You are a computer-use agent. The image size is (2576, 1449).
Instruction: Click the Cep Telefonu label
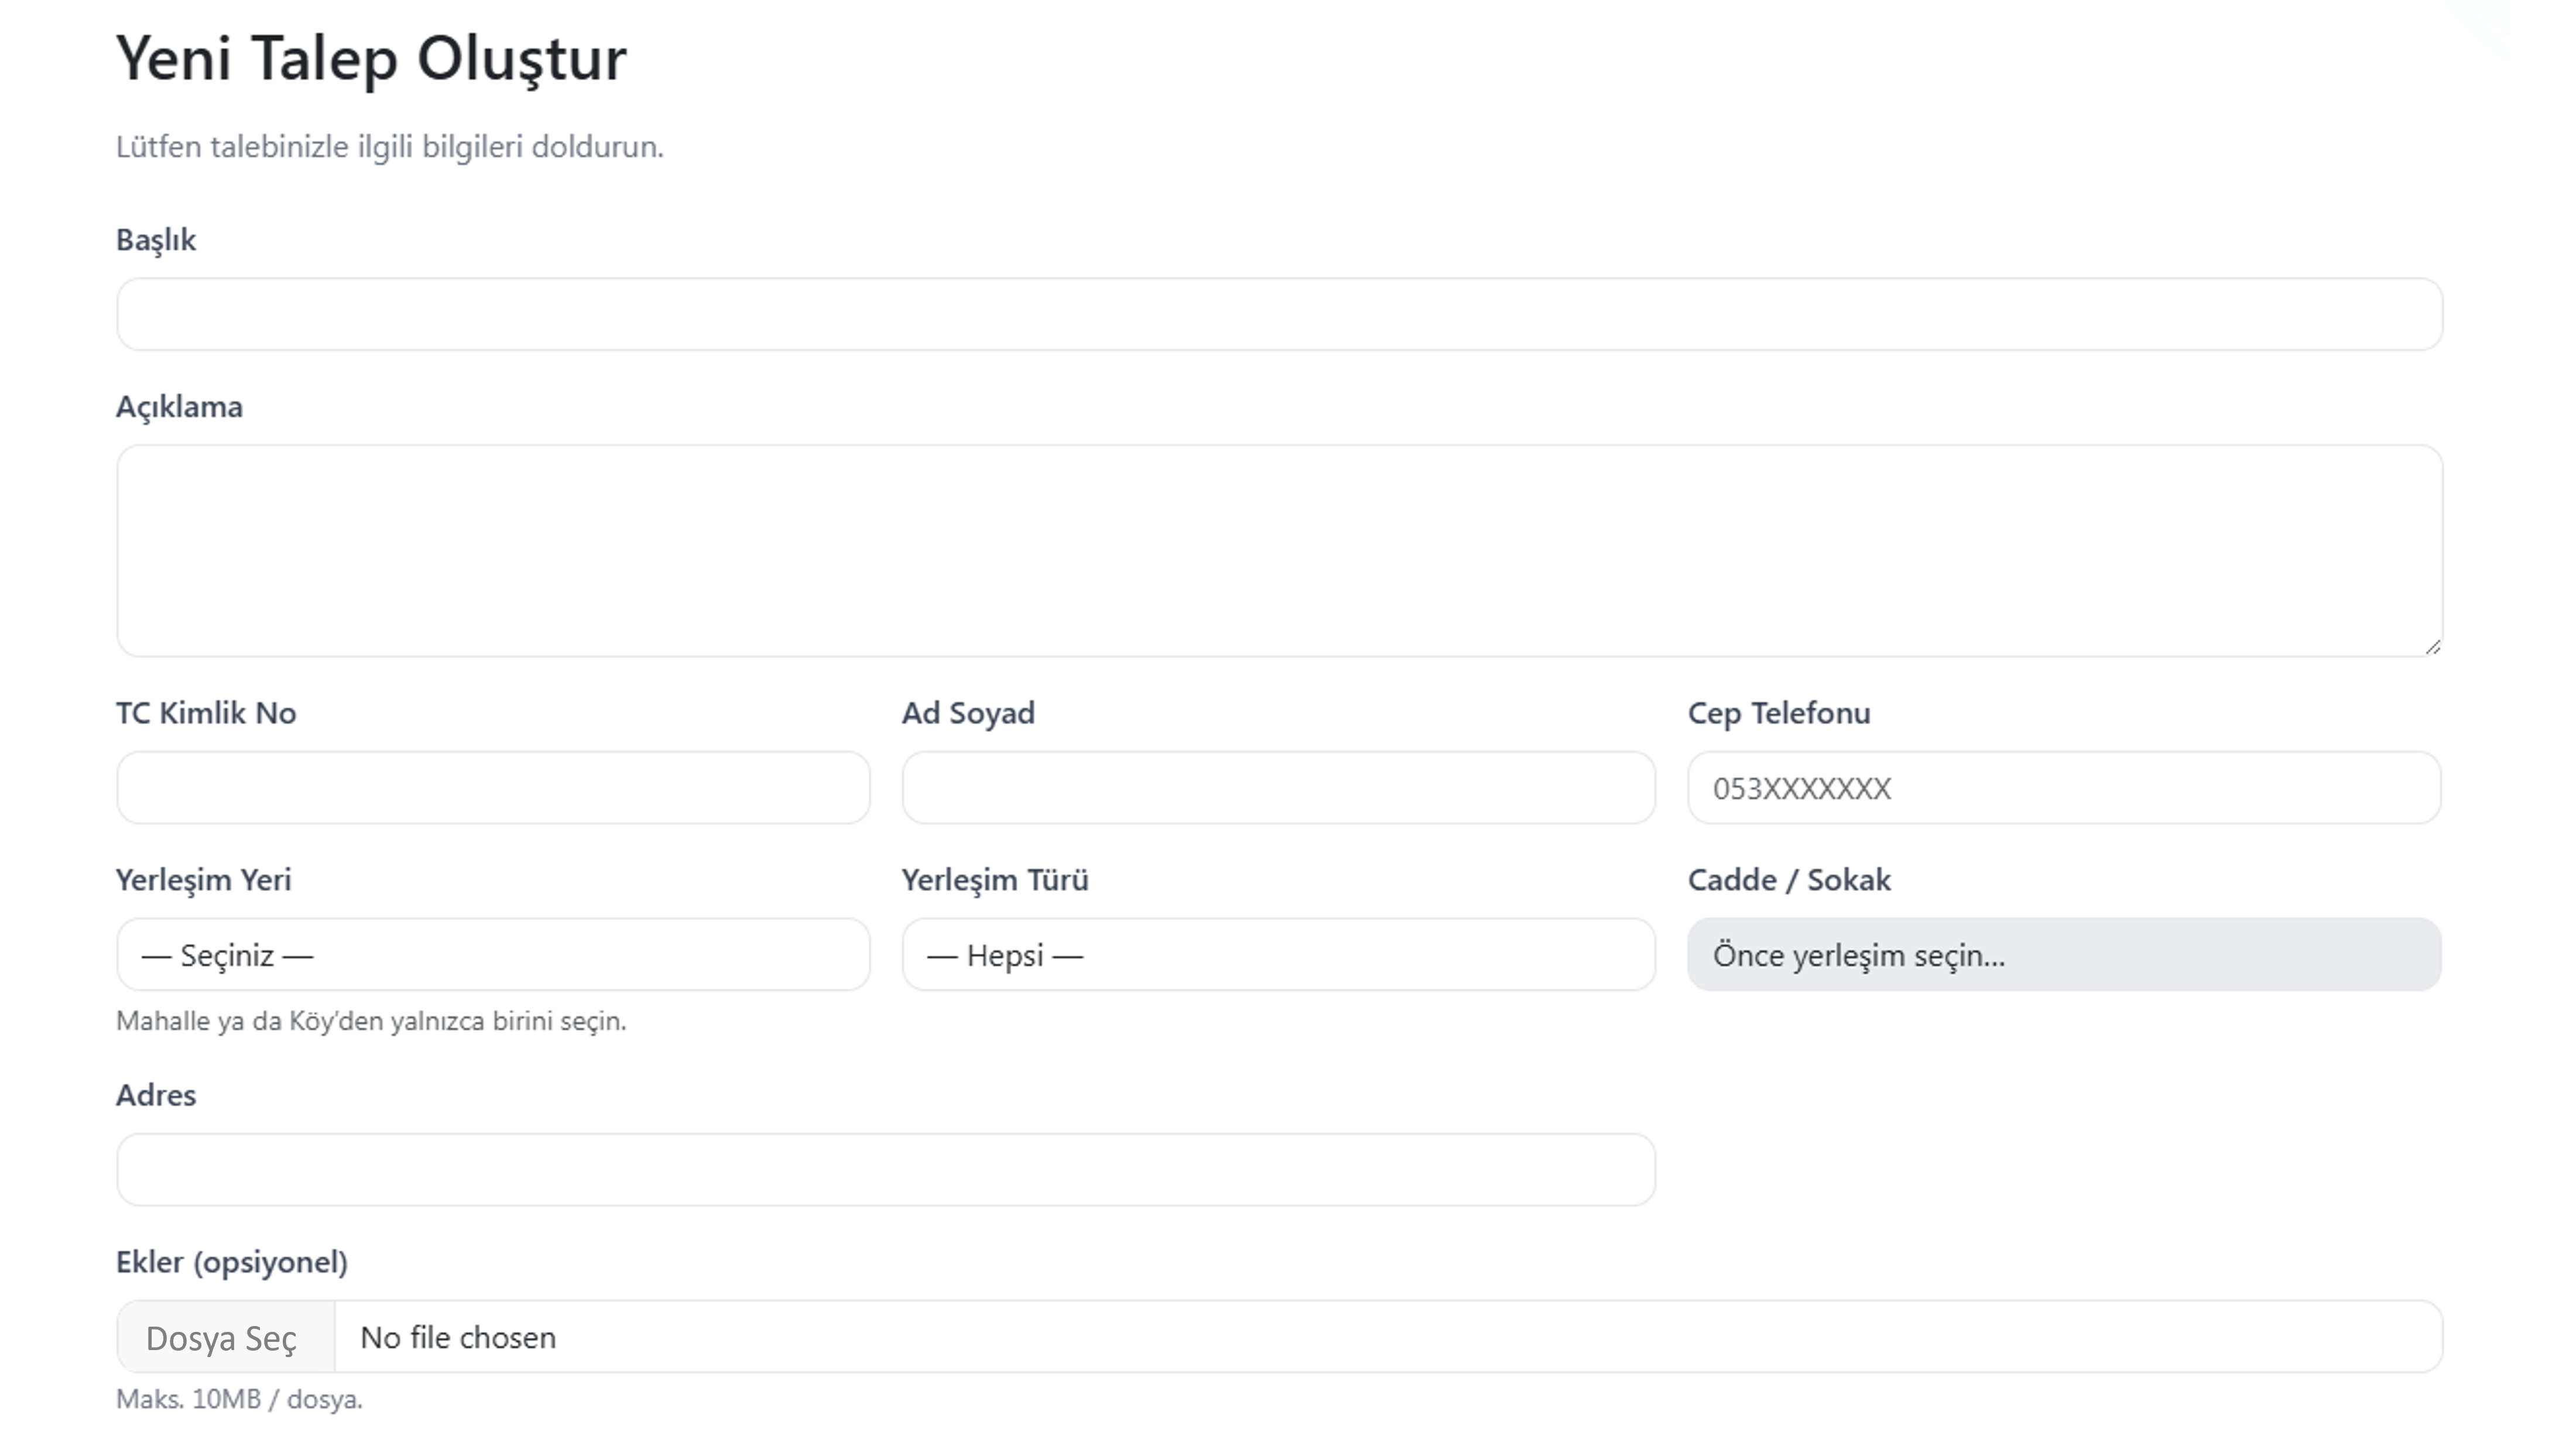coord(1778,713)
